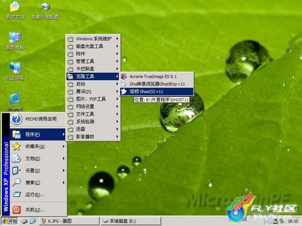This screenshot has width=302, height=226.
Task: Click first quick launch icon beside Start
Action: click(25, 221)
